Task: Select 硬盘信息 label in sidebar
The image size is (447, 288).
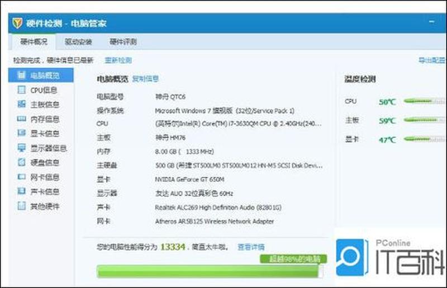Action: (45, 163)
